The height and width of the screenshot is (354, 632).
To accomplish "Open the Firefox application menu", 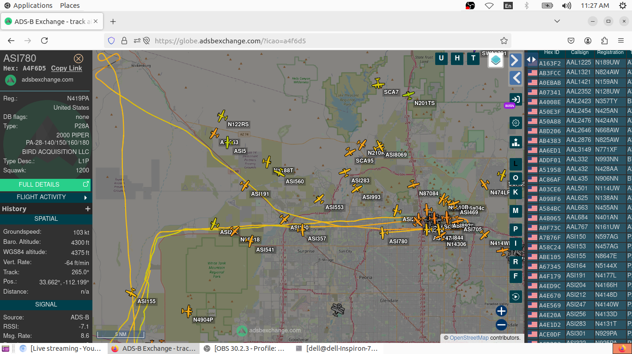I will coord(621,41).
